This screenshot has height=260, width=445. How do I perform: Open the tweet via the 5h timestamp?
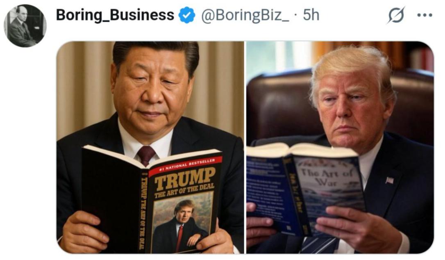311,15
